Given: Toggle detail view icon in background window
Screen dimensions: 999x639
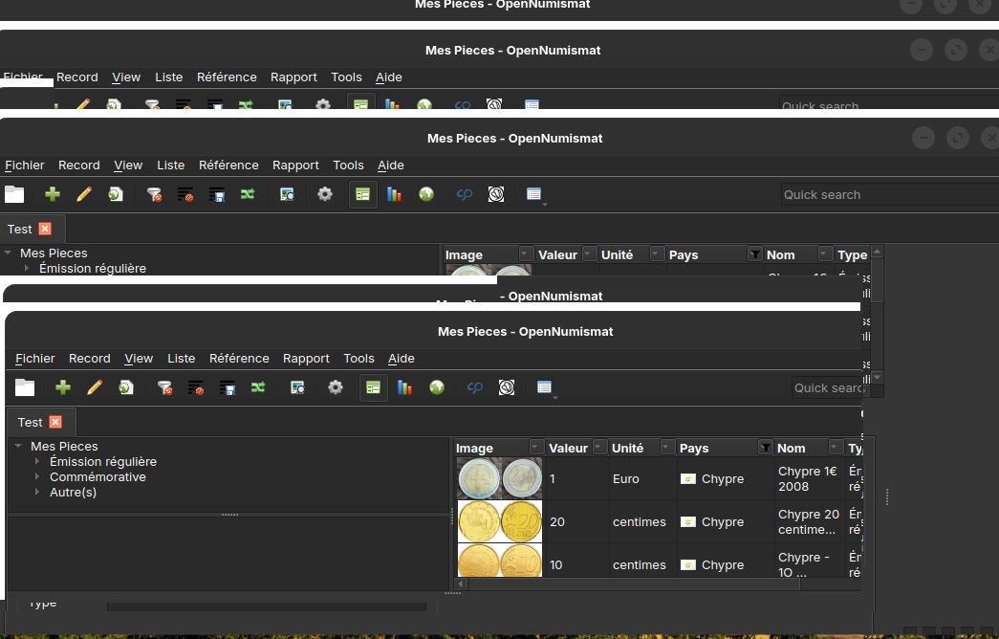Looking at the screenshot, I should click(x=363, y=194).
